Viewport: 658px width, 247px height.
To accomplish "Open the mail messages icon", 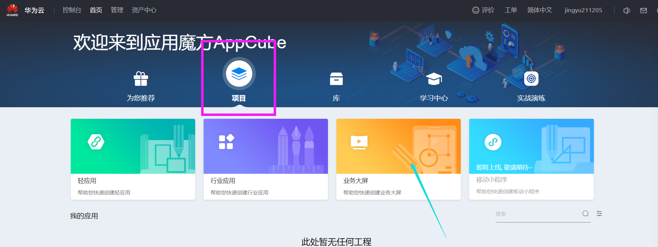I will point(644,11).
